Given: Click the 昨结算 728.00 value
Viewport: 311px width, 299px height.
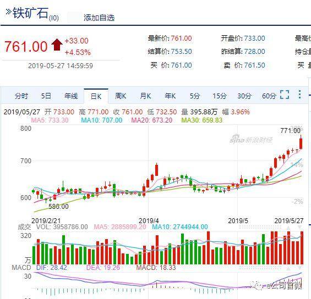Looking at the screenshot, I should tap(254, 52).
